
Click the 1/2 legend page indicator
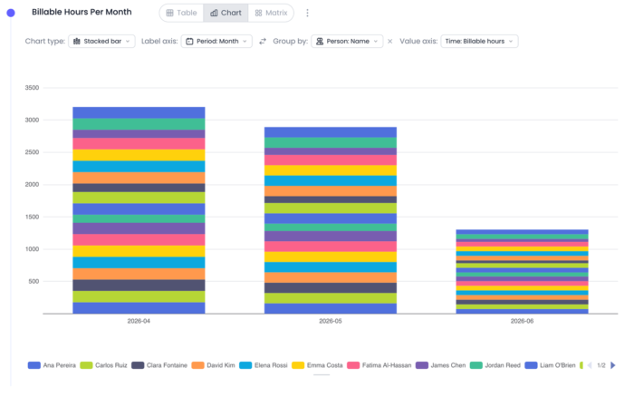pyautogui.click(x=601, y=365)
